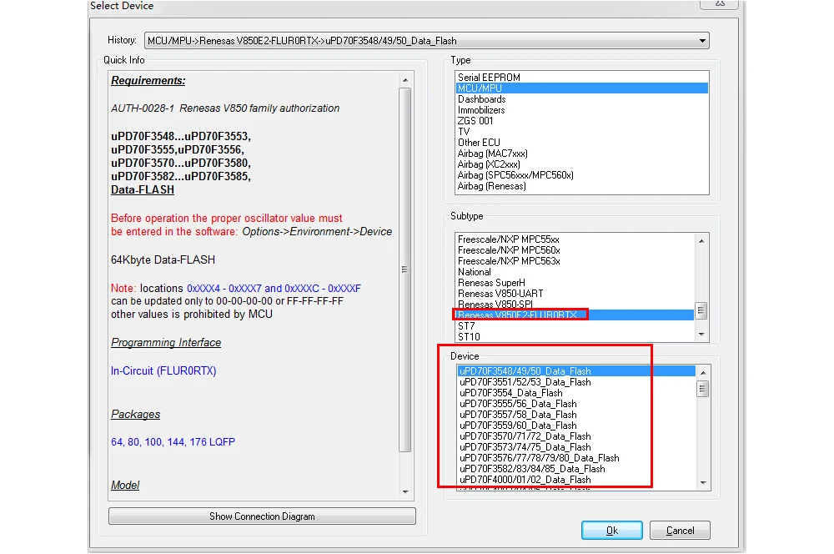Click the Quick Info scrollbar thumb
This screenshot has width=834, height=554.
[x=405, y=269]
